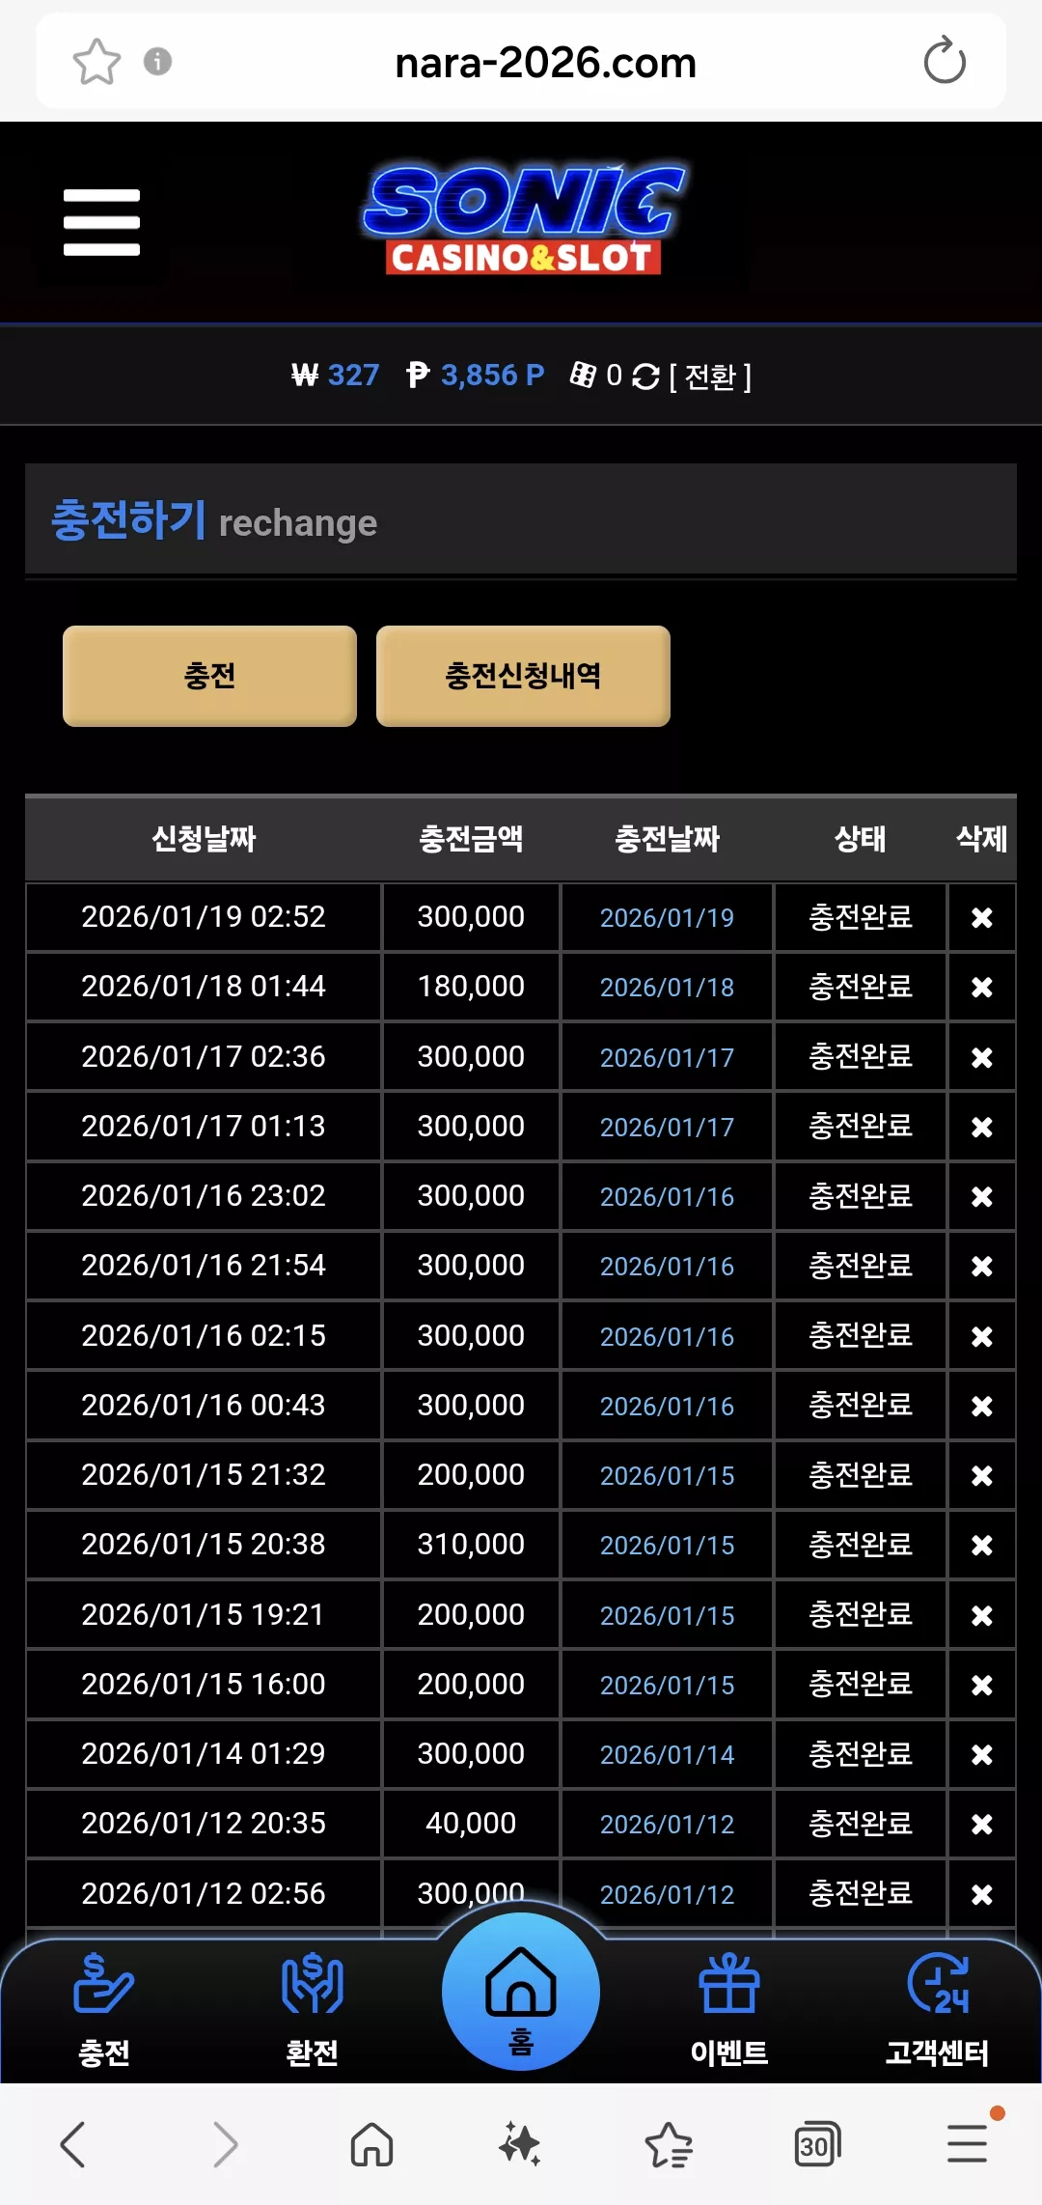
Task: Go to 홈 via the blue circle button
Action: point(521,1992)
